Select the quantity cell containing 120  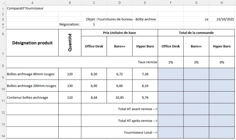coord(70,74)
